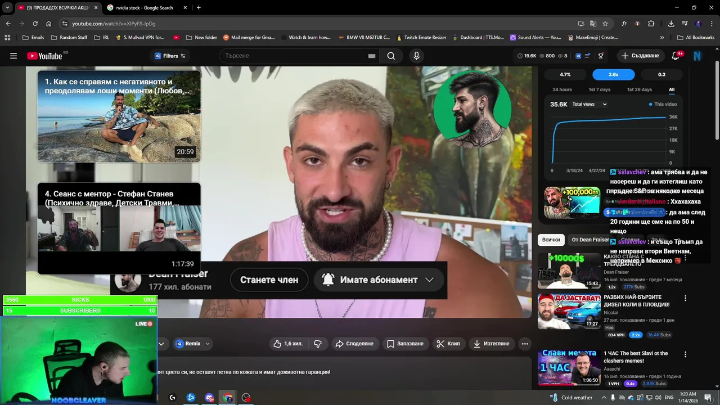This screenshot has width=720, height=405.
Task: Click the Изтегляне download button
Action: 492,344
